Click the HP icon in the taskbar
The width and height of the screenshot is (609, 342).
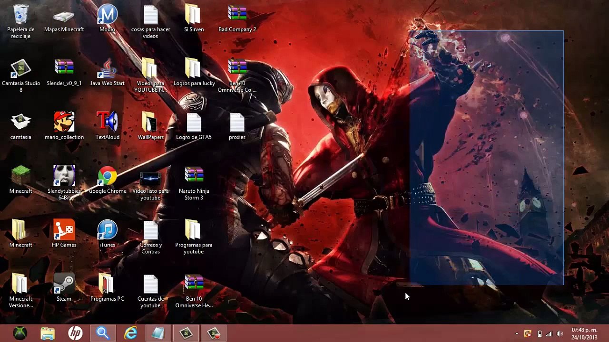click(75, 333)
